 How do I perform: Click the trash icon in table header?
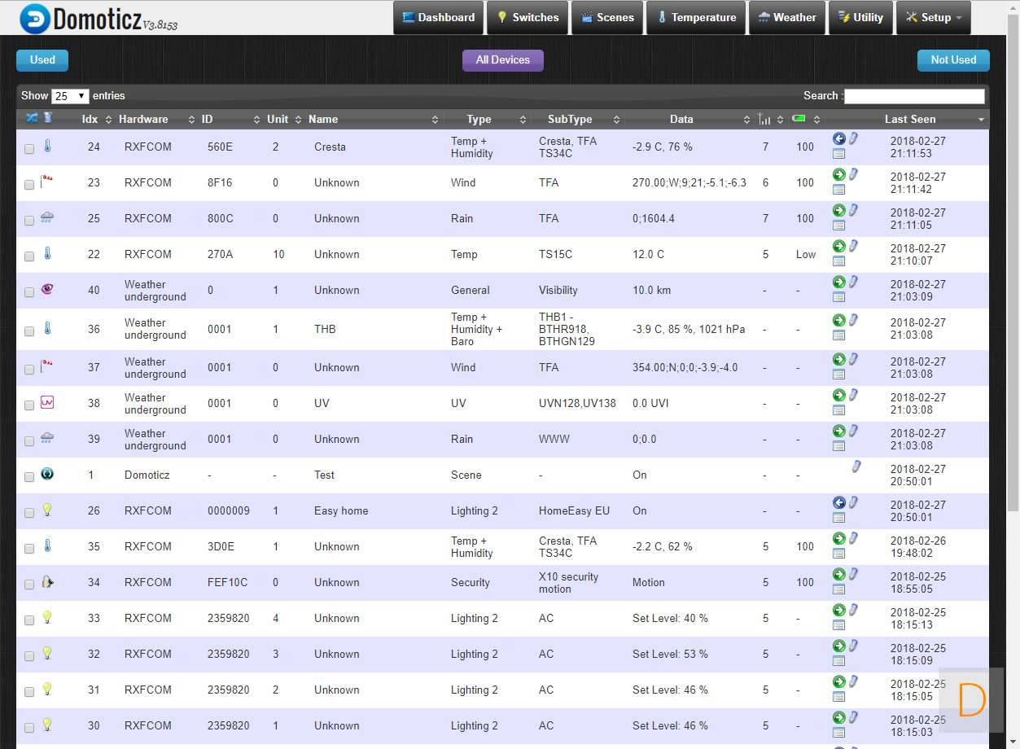pos(48,118)
